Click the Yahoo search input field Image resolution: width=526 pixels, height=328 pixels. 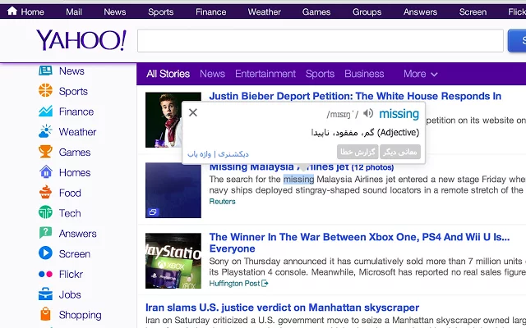tap(320, 41)
